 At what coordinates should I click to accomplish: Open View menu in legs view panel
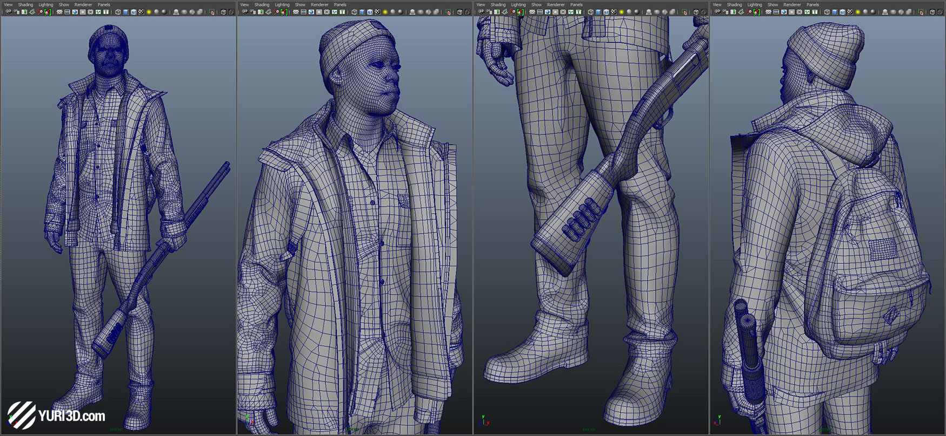pos(481,5)
